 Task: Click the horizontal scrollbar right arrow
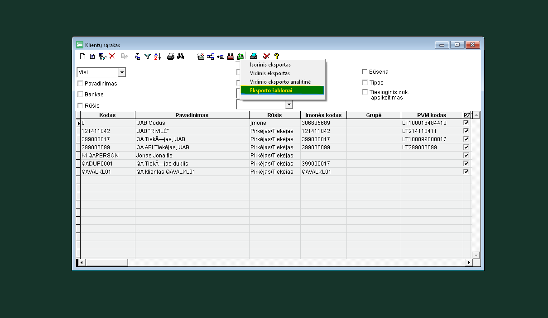click(x=469, y=262)
